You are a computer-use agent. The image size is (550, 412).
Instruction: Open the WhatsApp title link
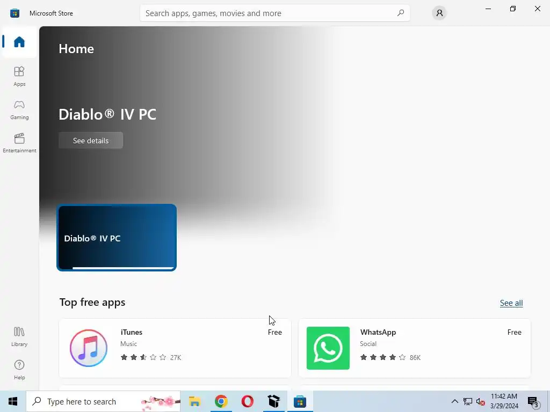point(378,332)
